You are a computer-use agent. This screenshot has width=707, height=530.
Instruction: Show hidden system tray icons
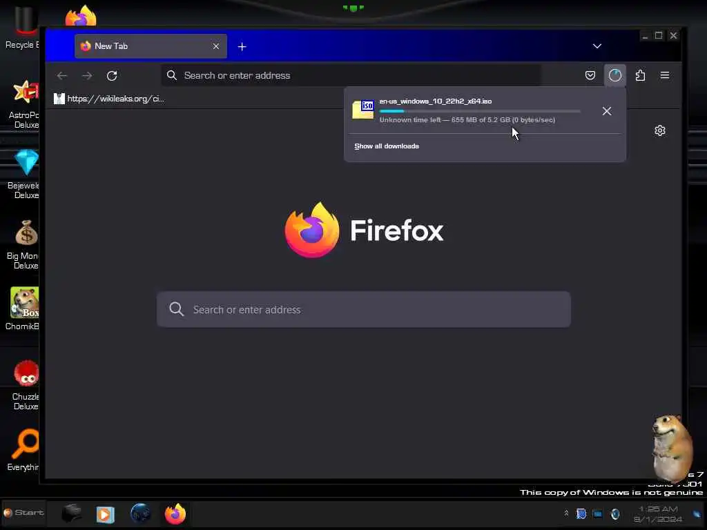click(566, 513)
